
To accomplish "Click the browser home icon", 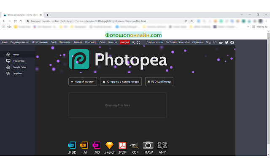I will 21,21.
